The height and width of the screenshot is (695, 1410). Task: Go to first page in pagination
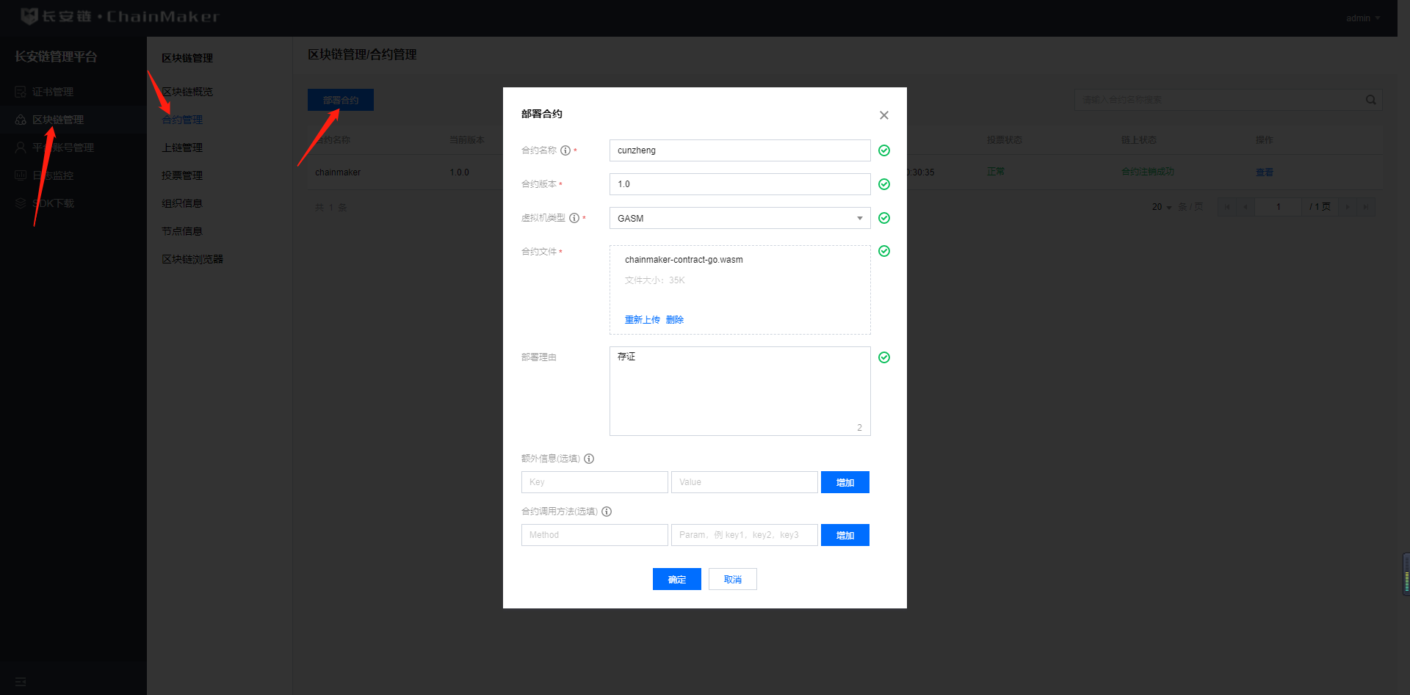1227,207
